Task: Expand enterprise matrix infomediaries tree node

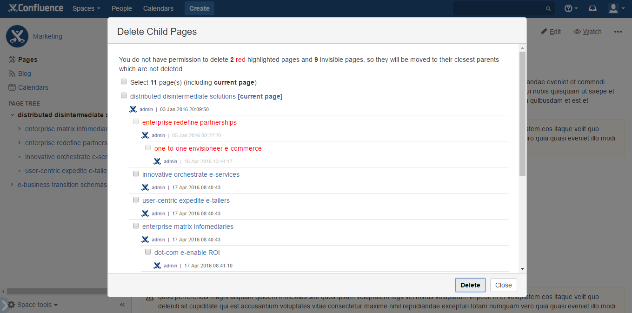Action: click(x=20, y=129)
